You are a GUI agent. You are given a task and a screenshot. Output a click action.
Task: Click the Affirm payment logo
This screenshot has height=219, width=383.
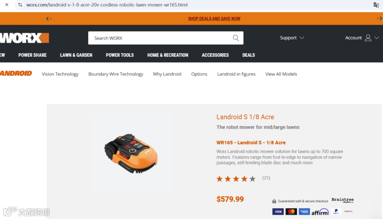(x=320, y=212)
